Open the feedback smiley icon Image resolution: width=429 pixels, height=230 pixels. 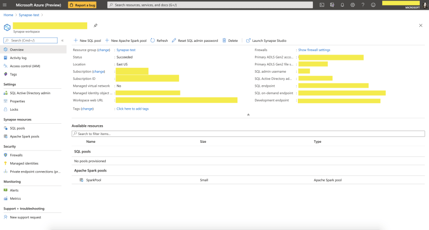[373, 5]
